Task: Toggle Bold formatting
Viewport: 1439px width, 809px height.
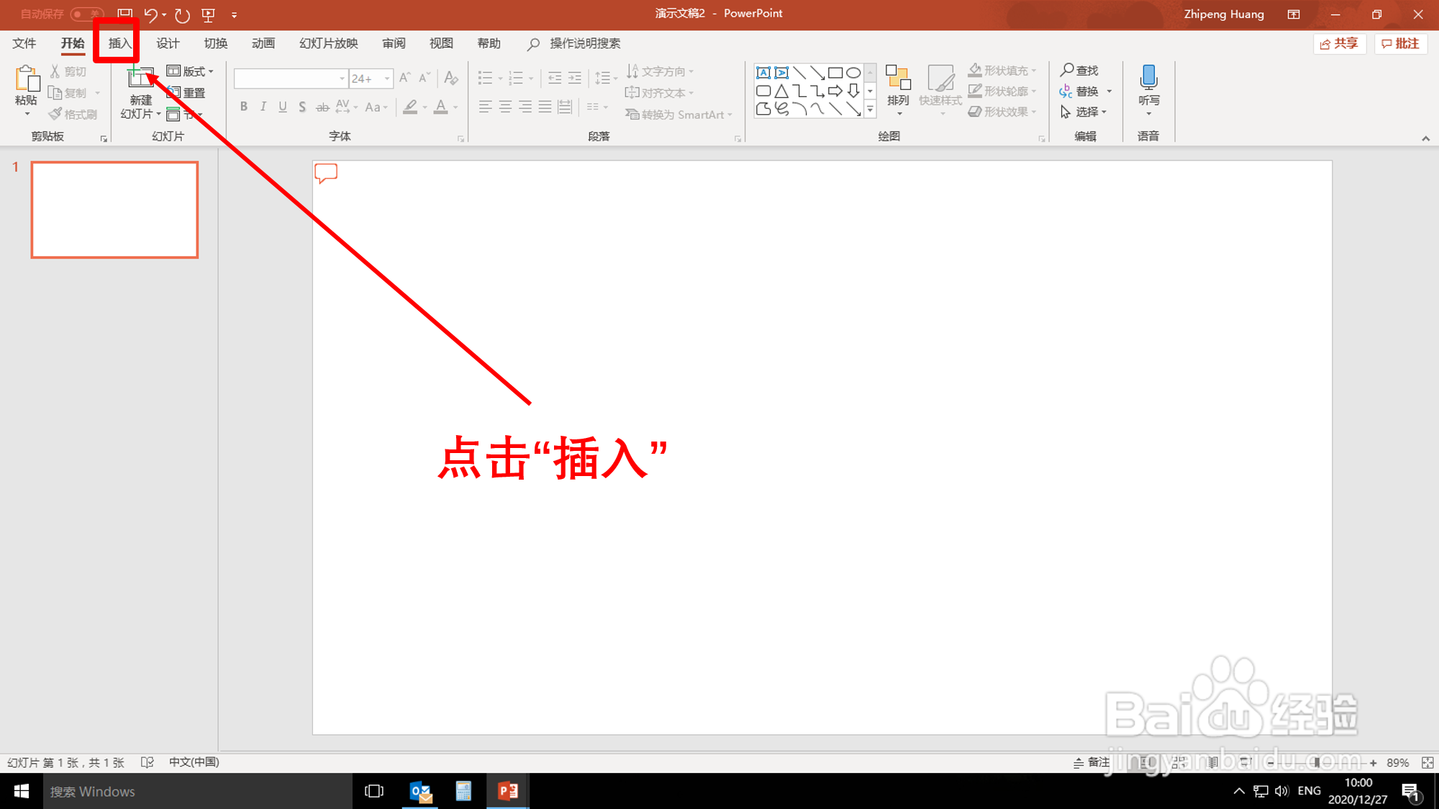Action: (x=244, y=107)
